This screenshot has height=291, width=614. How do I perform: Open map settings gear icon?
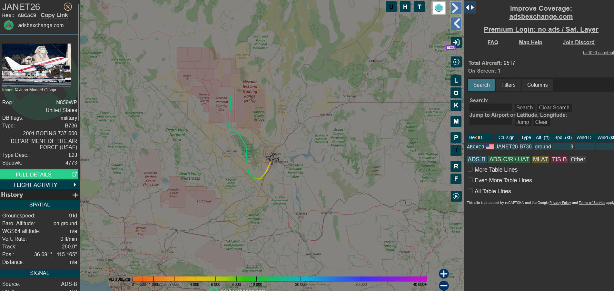pos(456,62)
